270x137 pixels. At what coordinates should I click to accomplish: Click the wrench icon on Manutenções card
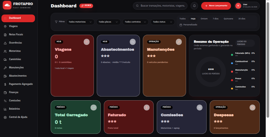tap(179, 42)
